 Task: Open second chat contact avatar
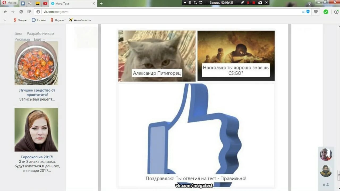tap(326, 171)
